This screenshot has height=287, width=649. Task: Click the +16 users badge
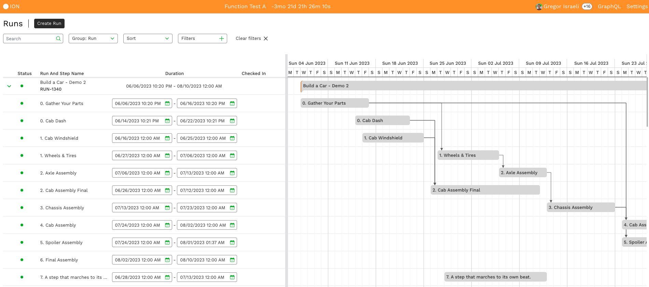pyautogui.click(x=587, y=6)
